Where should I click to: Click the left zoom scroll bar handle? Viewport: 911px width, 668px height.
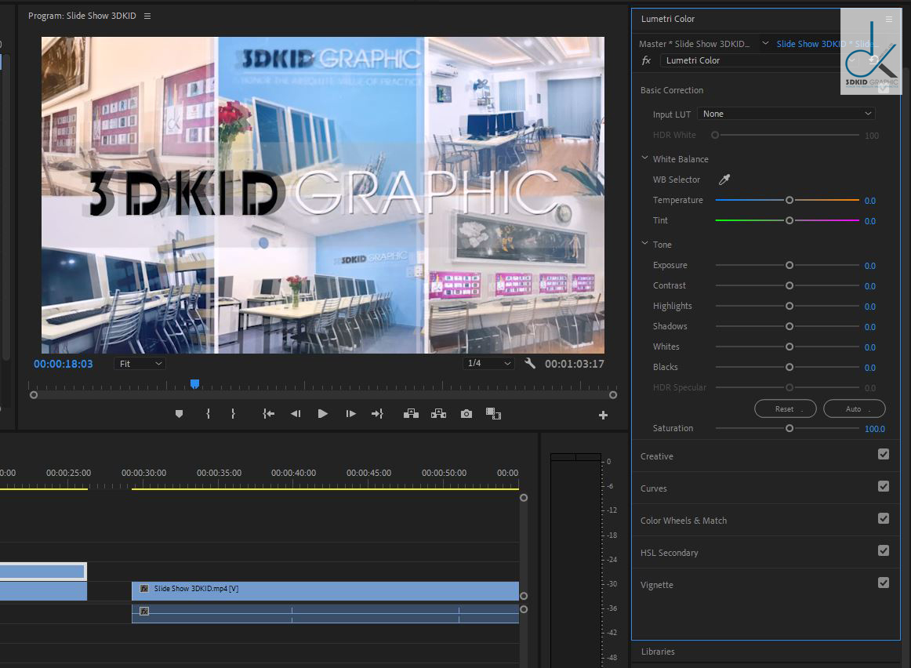click(34, 395)
